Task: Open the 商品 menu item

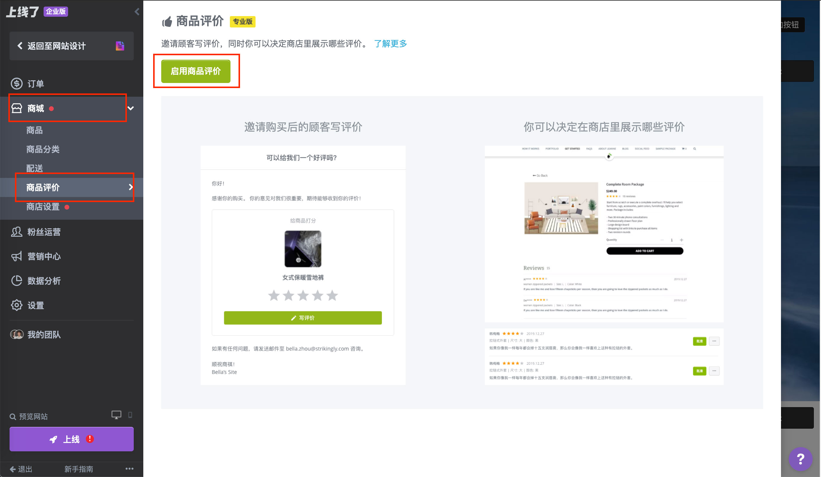Action: coord(35,130)
